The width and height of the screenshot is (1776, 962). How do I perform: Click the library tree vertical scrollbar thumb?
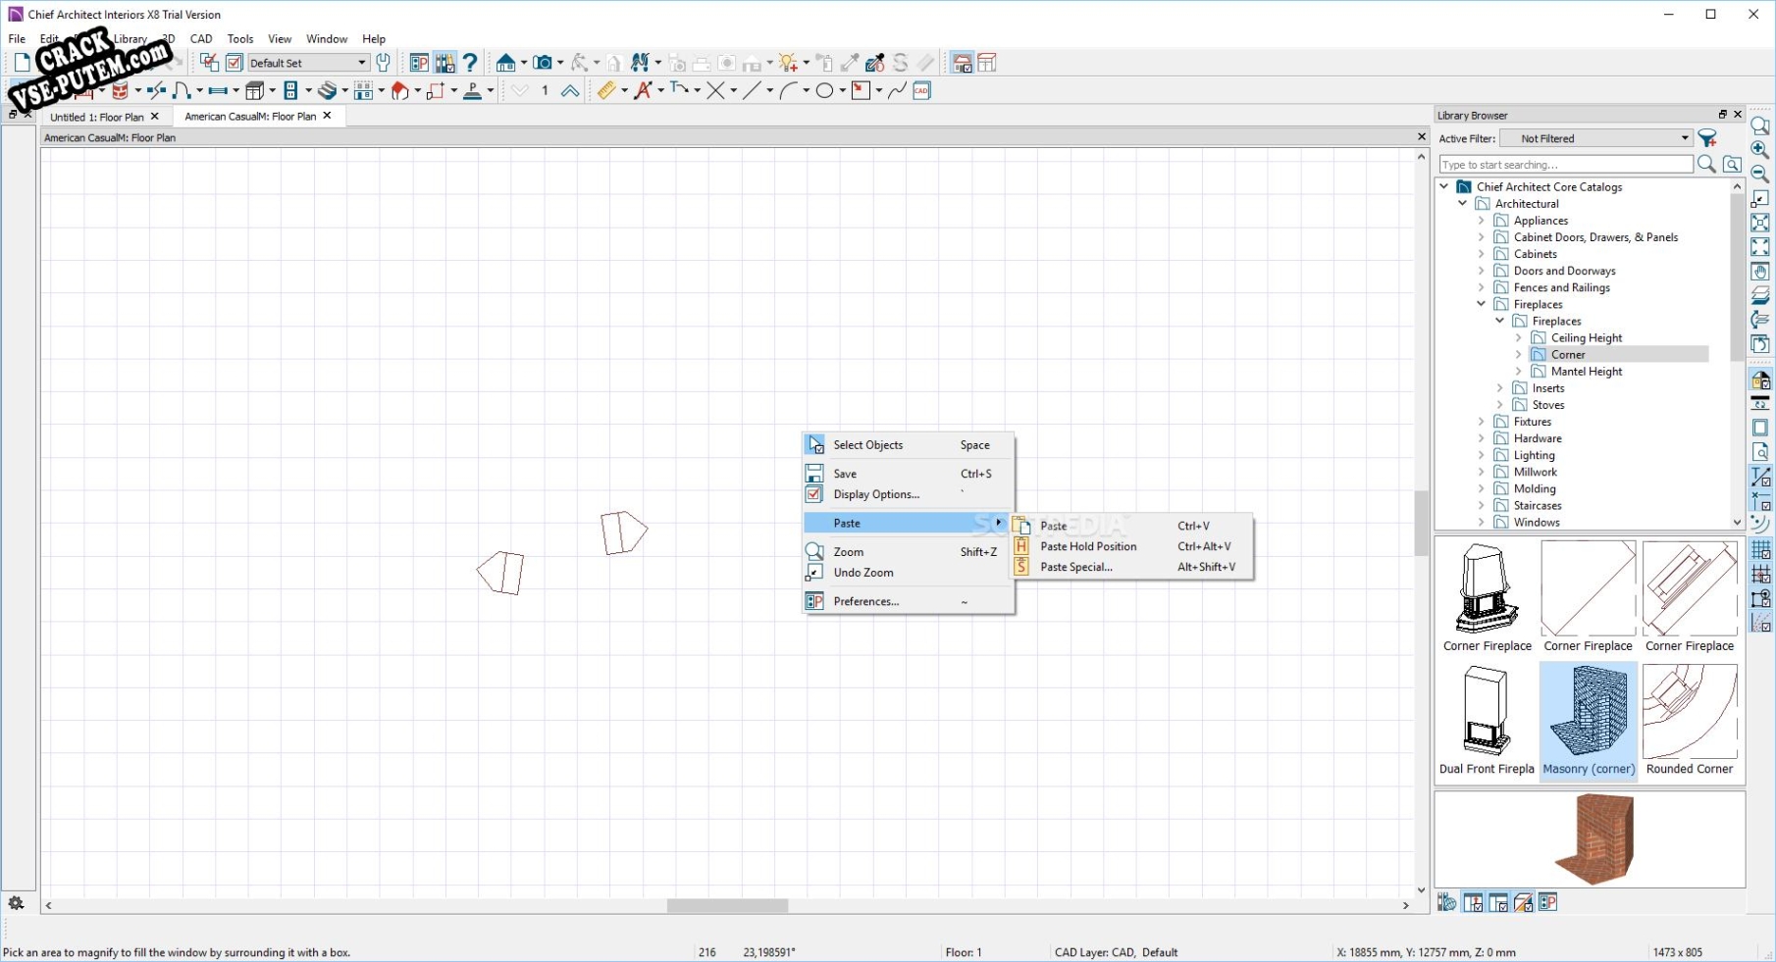click(1737, 278)
